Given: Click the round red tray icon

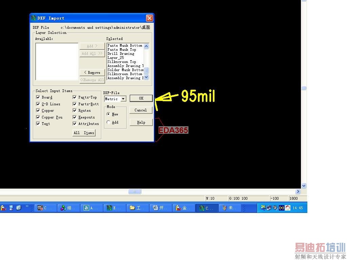Looking at the screenshot, I should (288, 208).
